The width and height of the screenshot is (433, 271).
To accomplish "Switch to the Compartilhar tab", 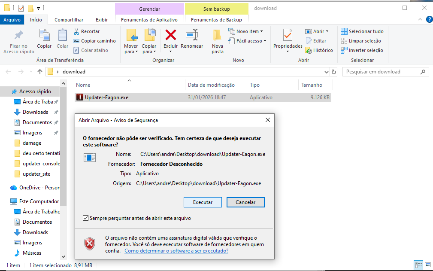I will (x=69, y=20).
